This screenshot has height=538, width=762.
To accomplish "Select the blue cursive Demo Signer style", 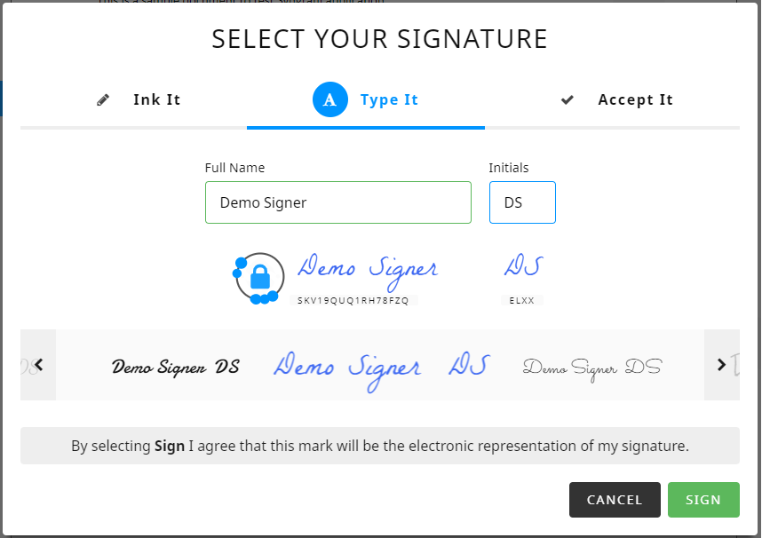I will (346, 365).
